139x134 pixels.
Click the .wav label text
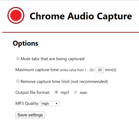[x=83, y=92]
